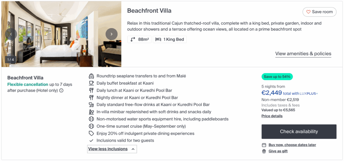Click the gift icon beside Give as gift

tap(264, 151)
